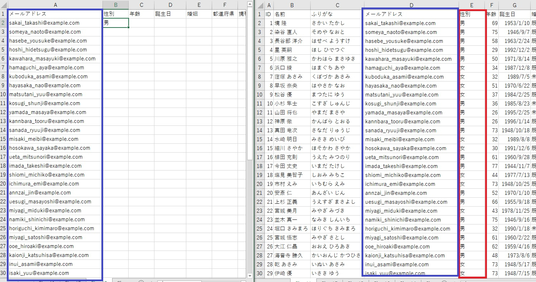Screen dimensions: 536x282
Task: Select the name cell 塩見 美智子
Action: (292, 175)
